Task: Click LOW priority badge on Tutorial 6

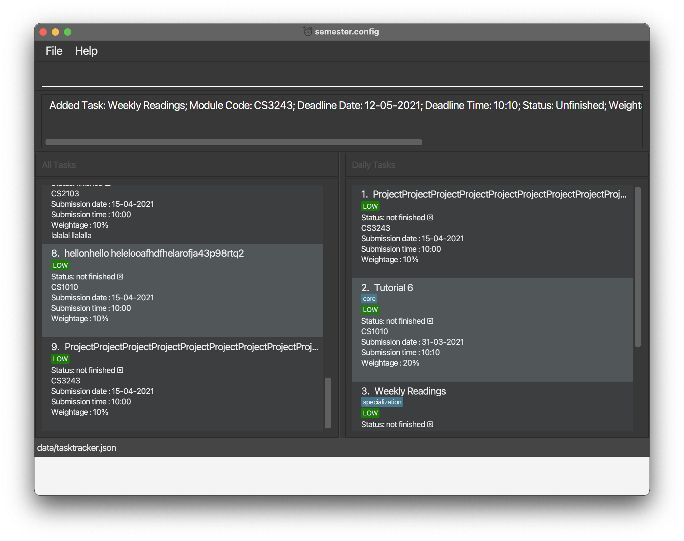Action: [370, 310]
